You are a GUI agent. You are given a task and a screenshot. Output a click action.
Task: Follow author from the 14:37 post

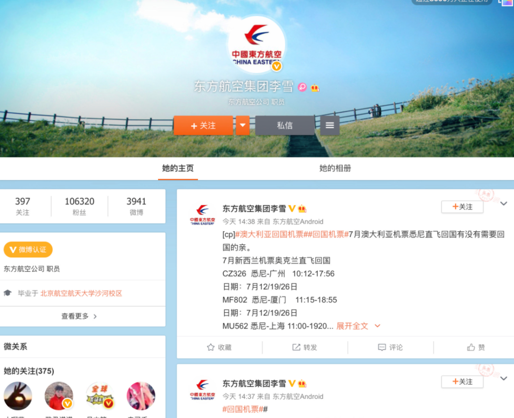(462, 382)
